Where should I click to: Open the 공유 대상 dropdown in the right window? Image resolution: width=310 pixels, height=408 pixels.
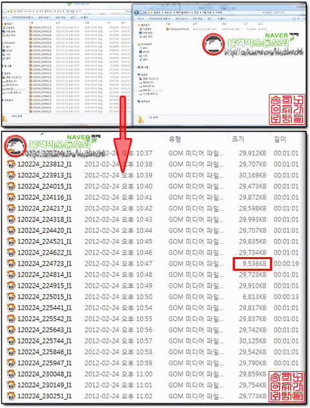[181, 19]
